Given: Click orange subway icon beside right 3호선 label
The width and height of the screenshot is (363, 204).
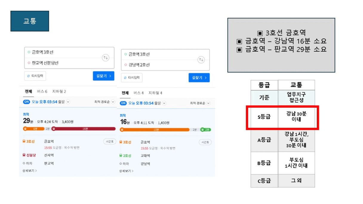Looking at the screenshot, I should pos(121,142).
